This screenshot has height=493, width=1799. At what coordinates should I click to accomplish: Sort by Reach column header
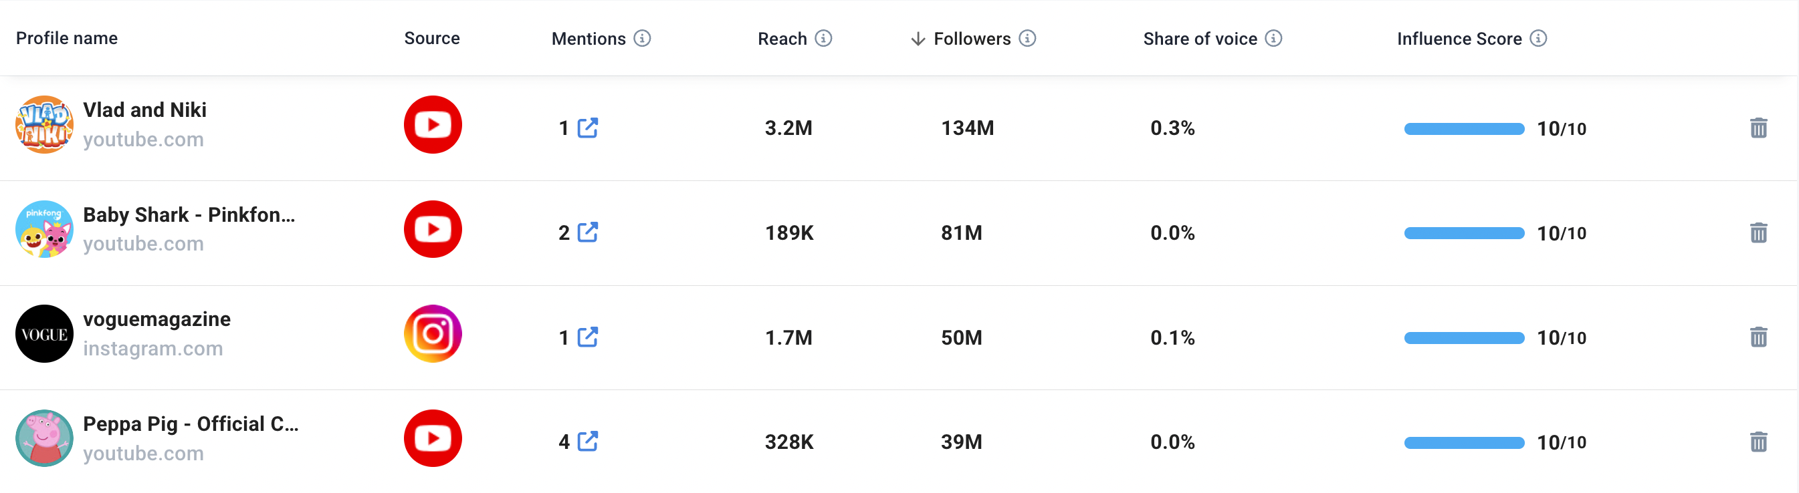(782, 38)
